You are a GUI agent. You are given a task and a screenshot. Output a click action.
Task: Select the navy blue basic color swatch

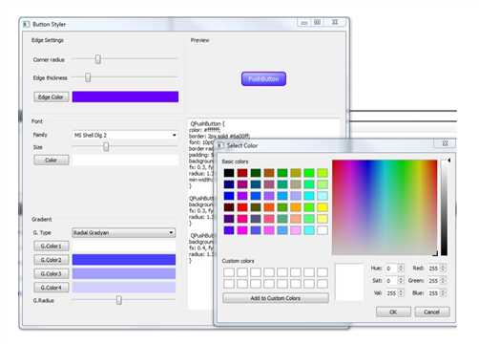click(229, 184)
